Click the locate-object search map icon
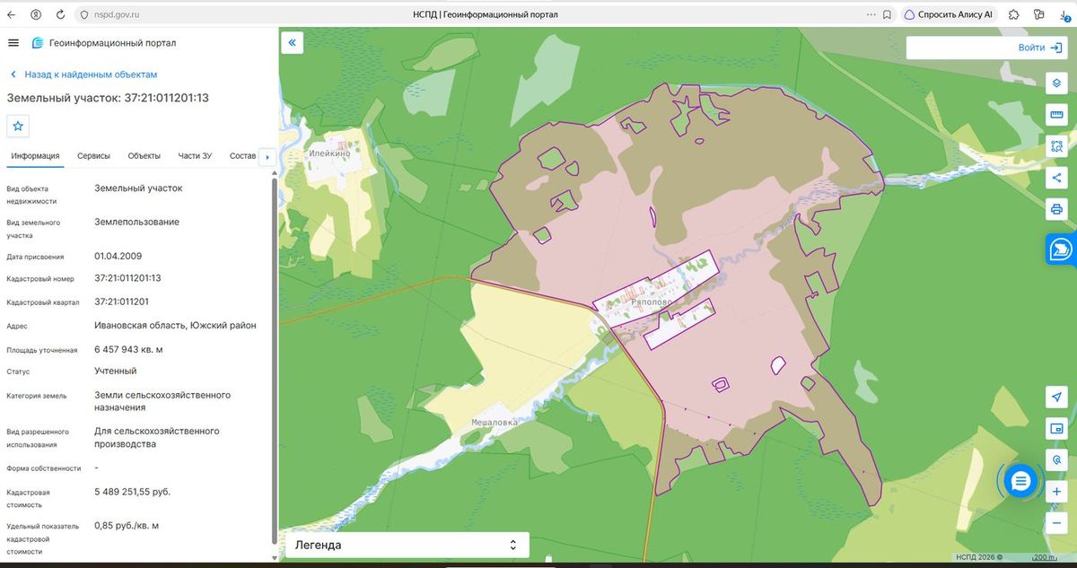This screenshot has height=568, width=1077. tap(1056, 459)
